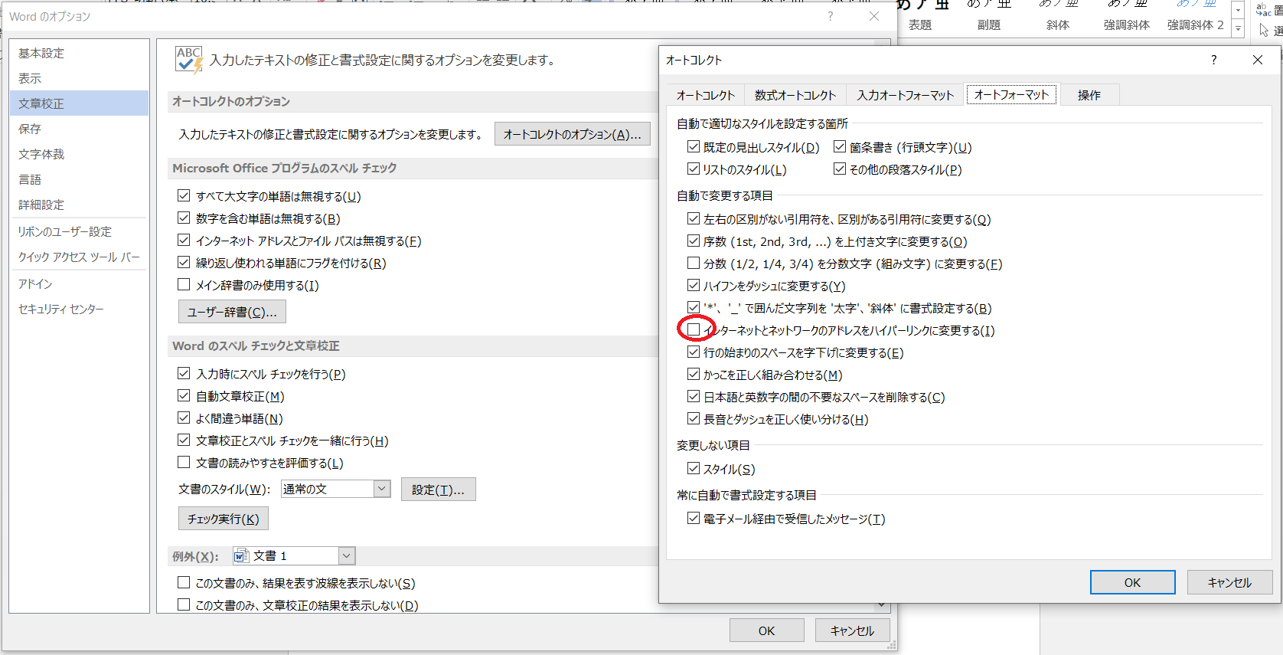Open クイック アクセス ツール バー category

(79, 257)
